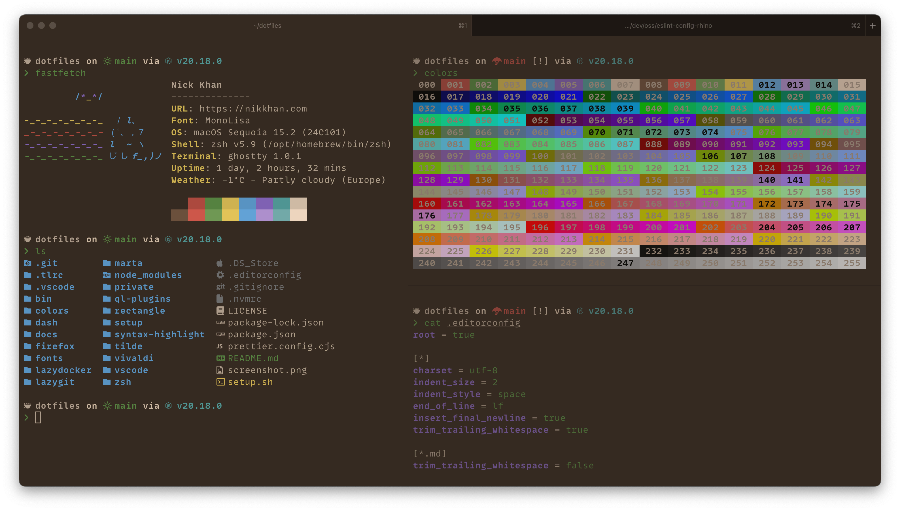
Task: Click color cell 021 in the colors table
Action: pos(568,97)
